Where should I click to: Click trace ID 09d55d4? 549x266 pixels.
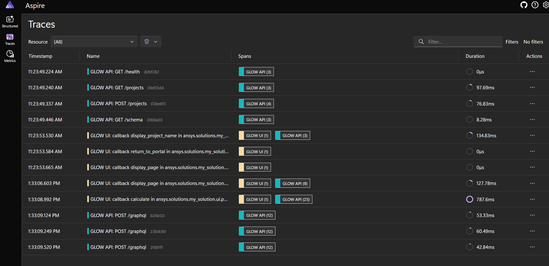[x=156, y=88]
